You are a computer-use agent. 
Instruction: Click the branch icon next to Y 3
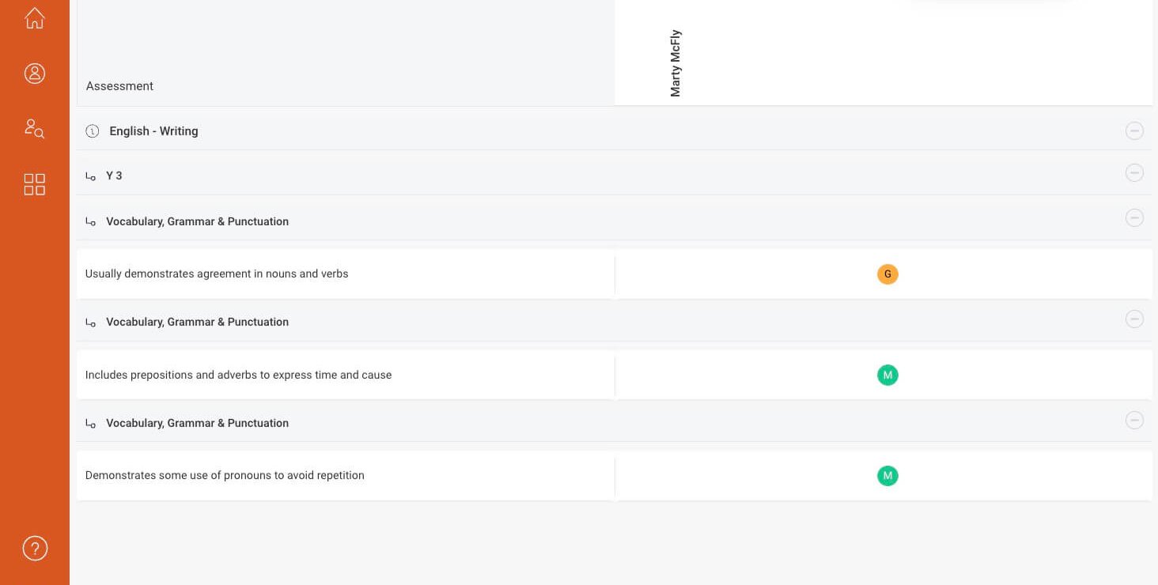click(91, 176)
